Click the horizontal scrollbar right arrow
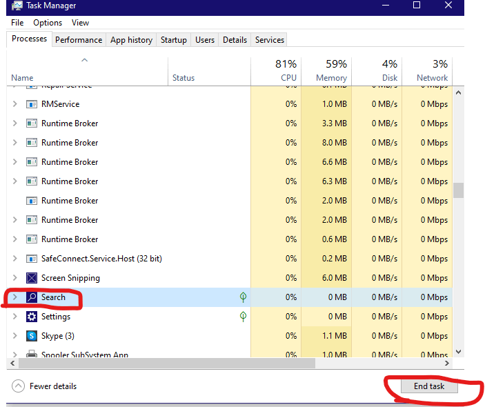This screenshot has height=407, width=485. (x=446, y=363)
